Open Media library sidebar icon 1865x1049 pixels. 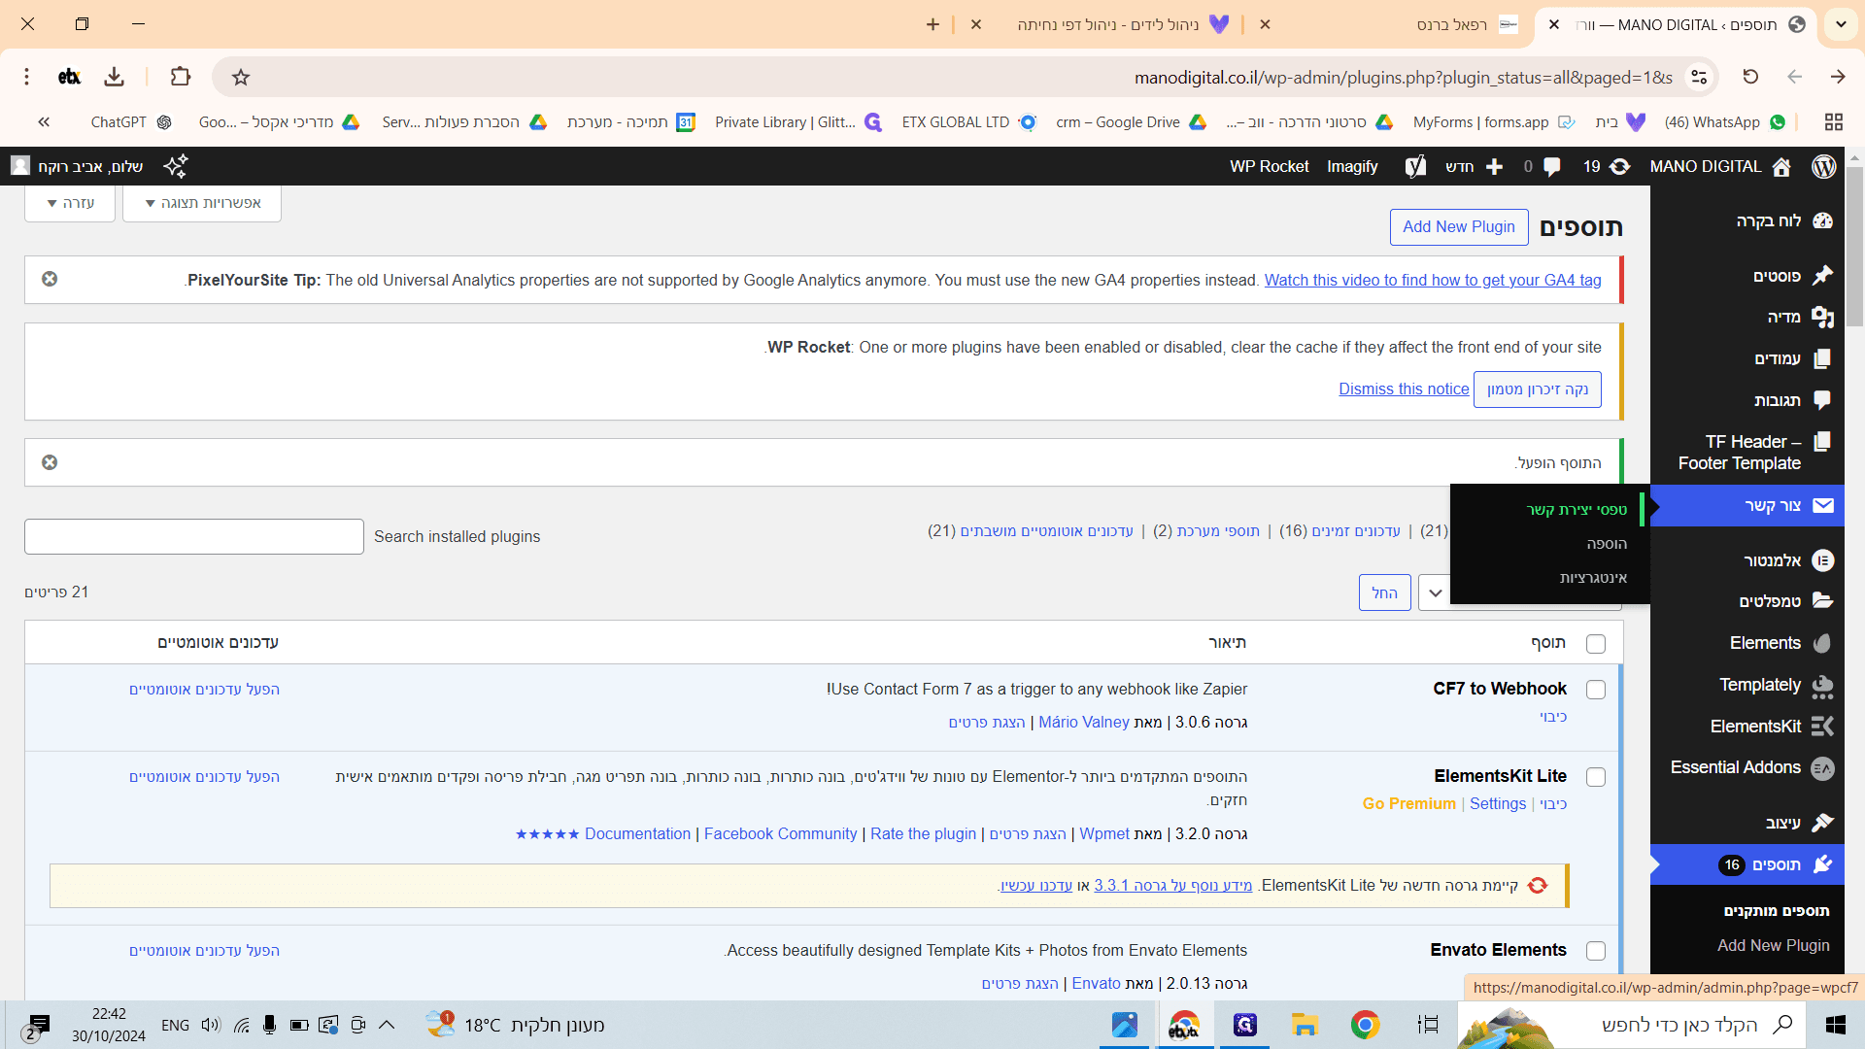pos(1822,317)
